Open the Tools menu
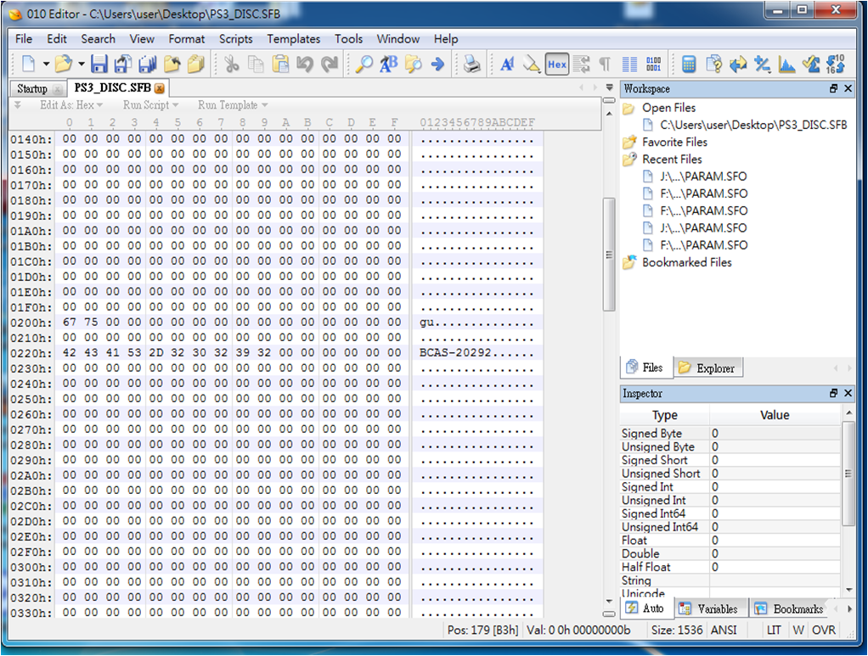868x656 pixels. pos(349,39)
